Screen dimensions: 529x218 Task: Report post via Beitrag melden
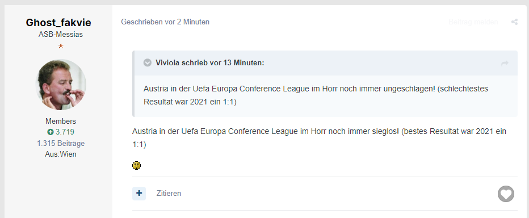(473, 22)
